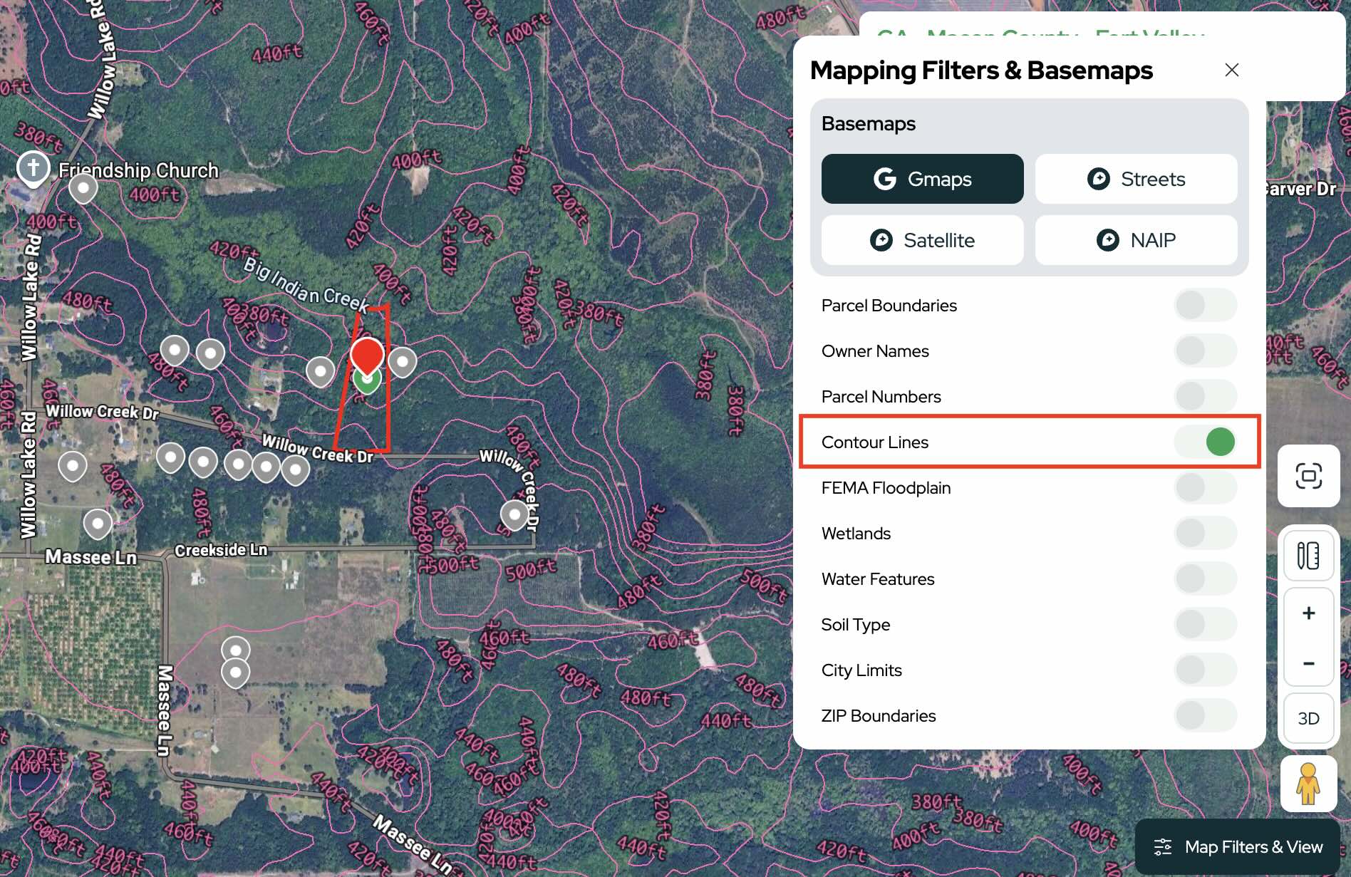Click the Street View pegman icon
1351x877 pixels.
(1308, 784)
